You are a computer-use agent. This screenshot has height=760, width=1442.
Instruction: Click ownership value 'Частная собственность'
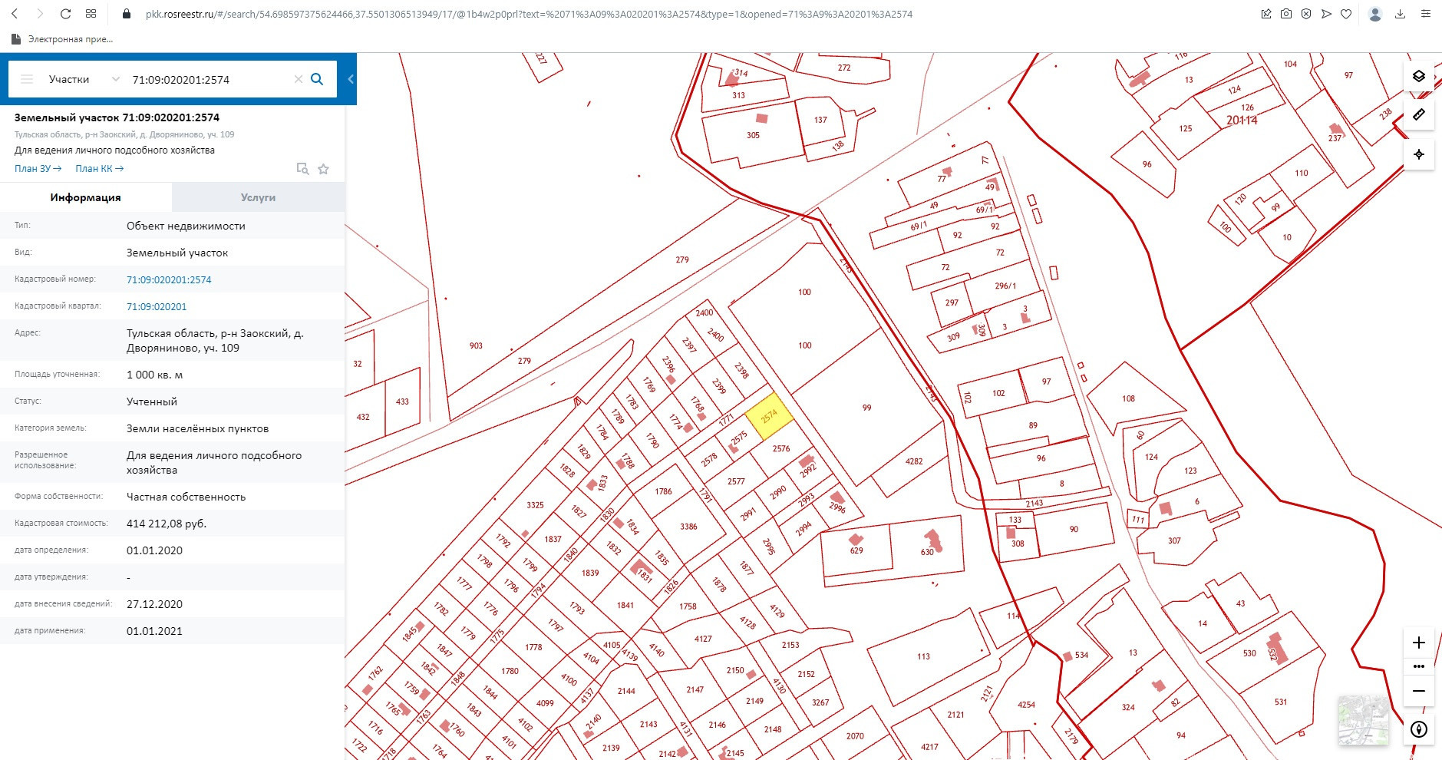click(186, 497)
